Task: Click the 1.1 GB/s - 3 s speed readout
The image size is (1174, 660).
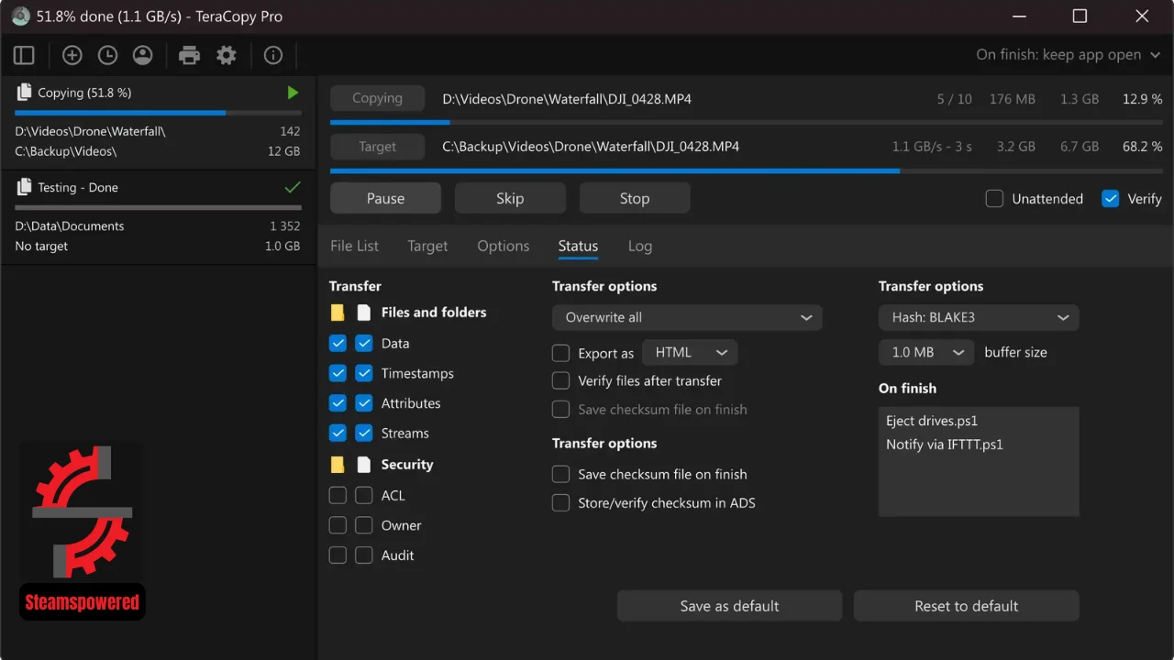Action: click(x=932, y=147)
